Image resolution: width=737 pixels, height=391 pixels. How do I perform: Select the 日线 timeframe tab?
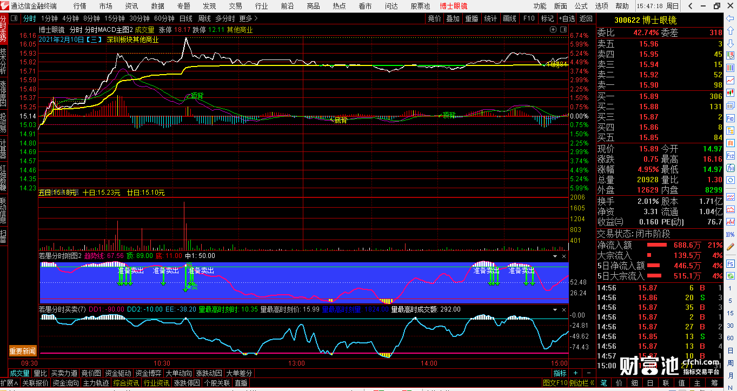[x=185, y=18]
